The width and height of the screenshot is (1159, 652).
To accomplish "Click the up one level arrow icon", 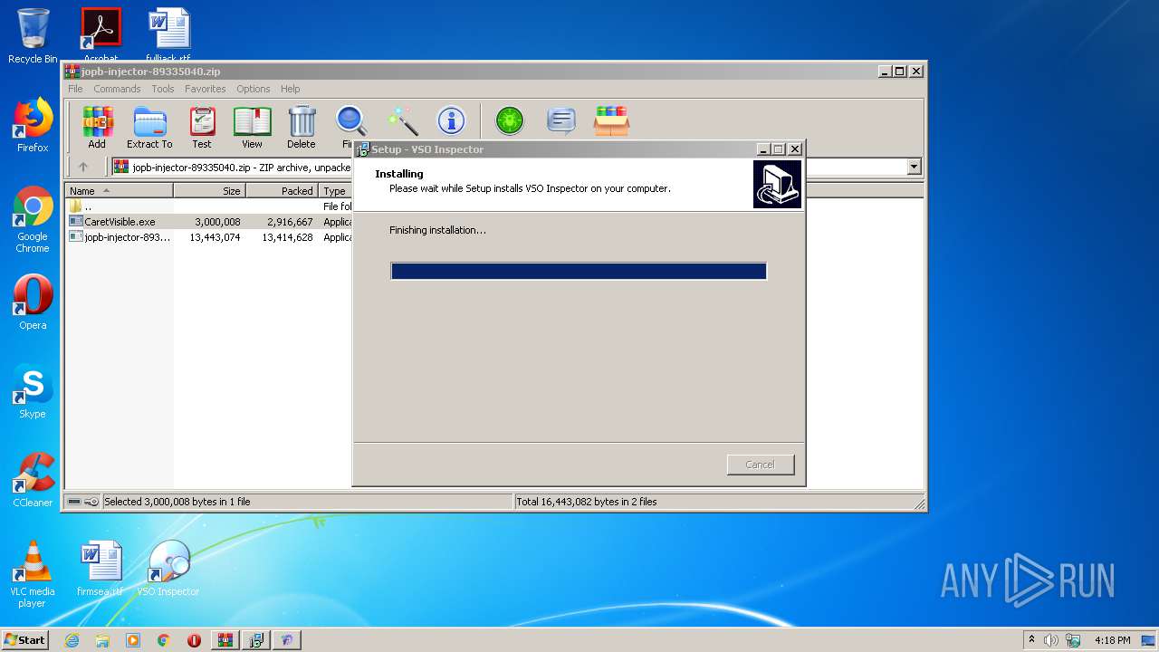I will 83,167.
